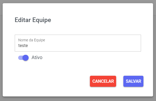Click the red CANCELAR button
The height and width of the screenshot is (101, 156).
point(103,81)
